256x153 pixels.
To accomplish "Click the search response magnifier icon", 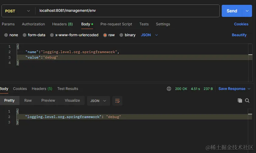I will click(x=247, y=100).
